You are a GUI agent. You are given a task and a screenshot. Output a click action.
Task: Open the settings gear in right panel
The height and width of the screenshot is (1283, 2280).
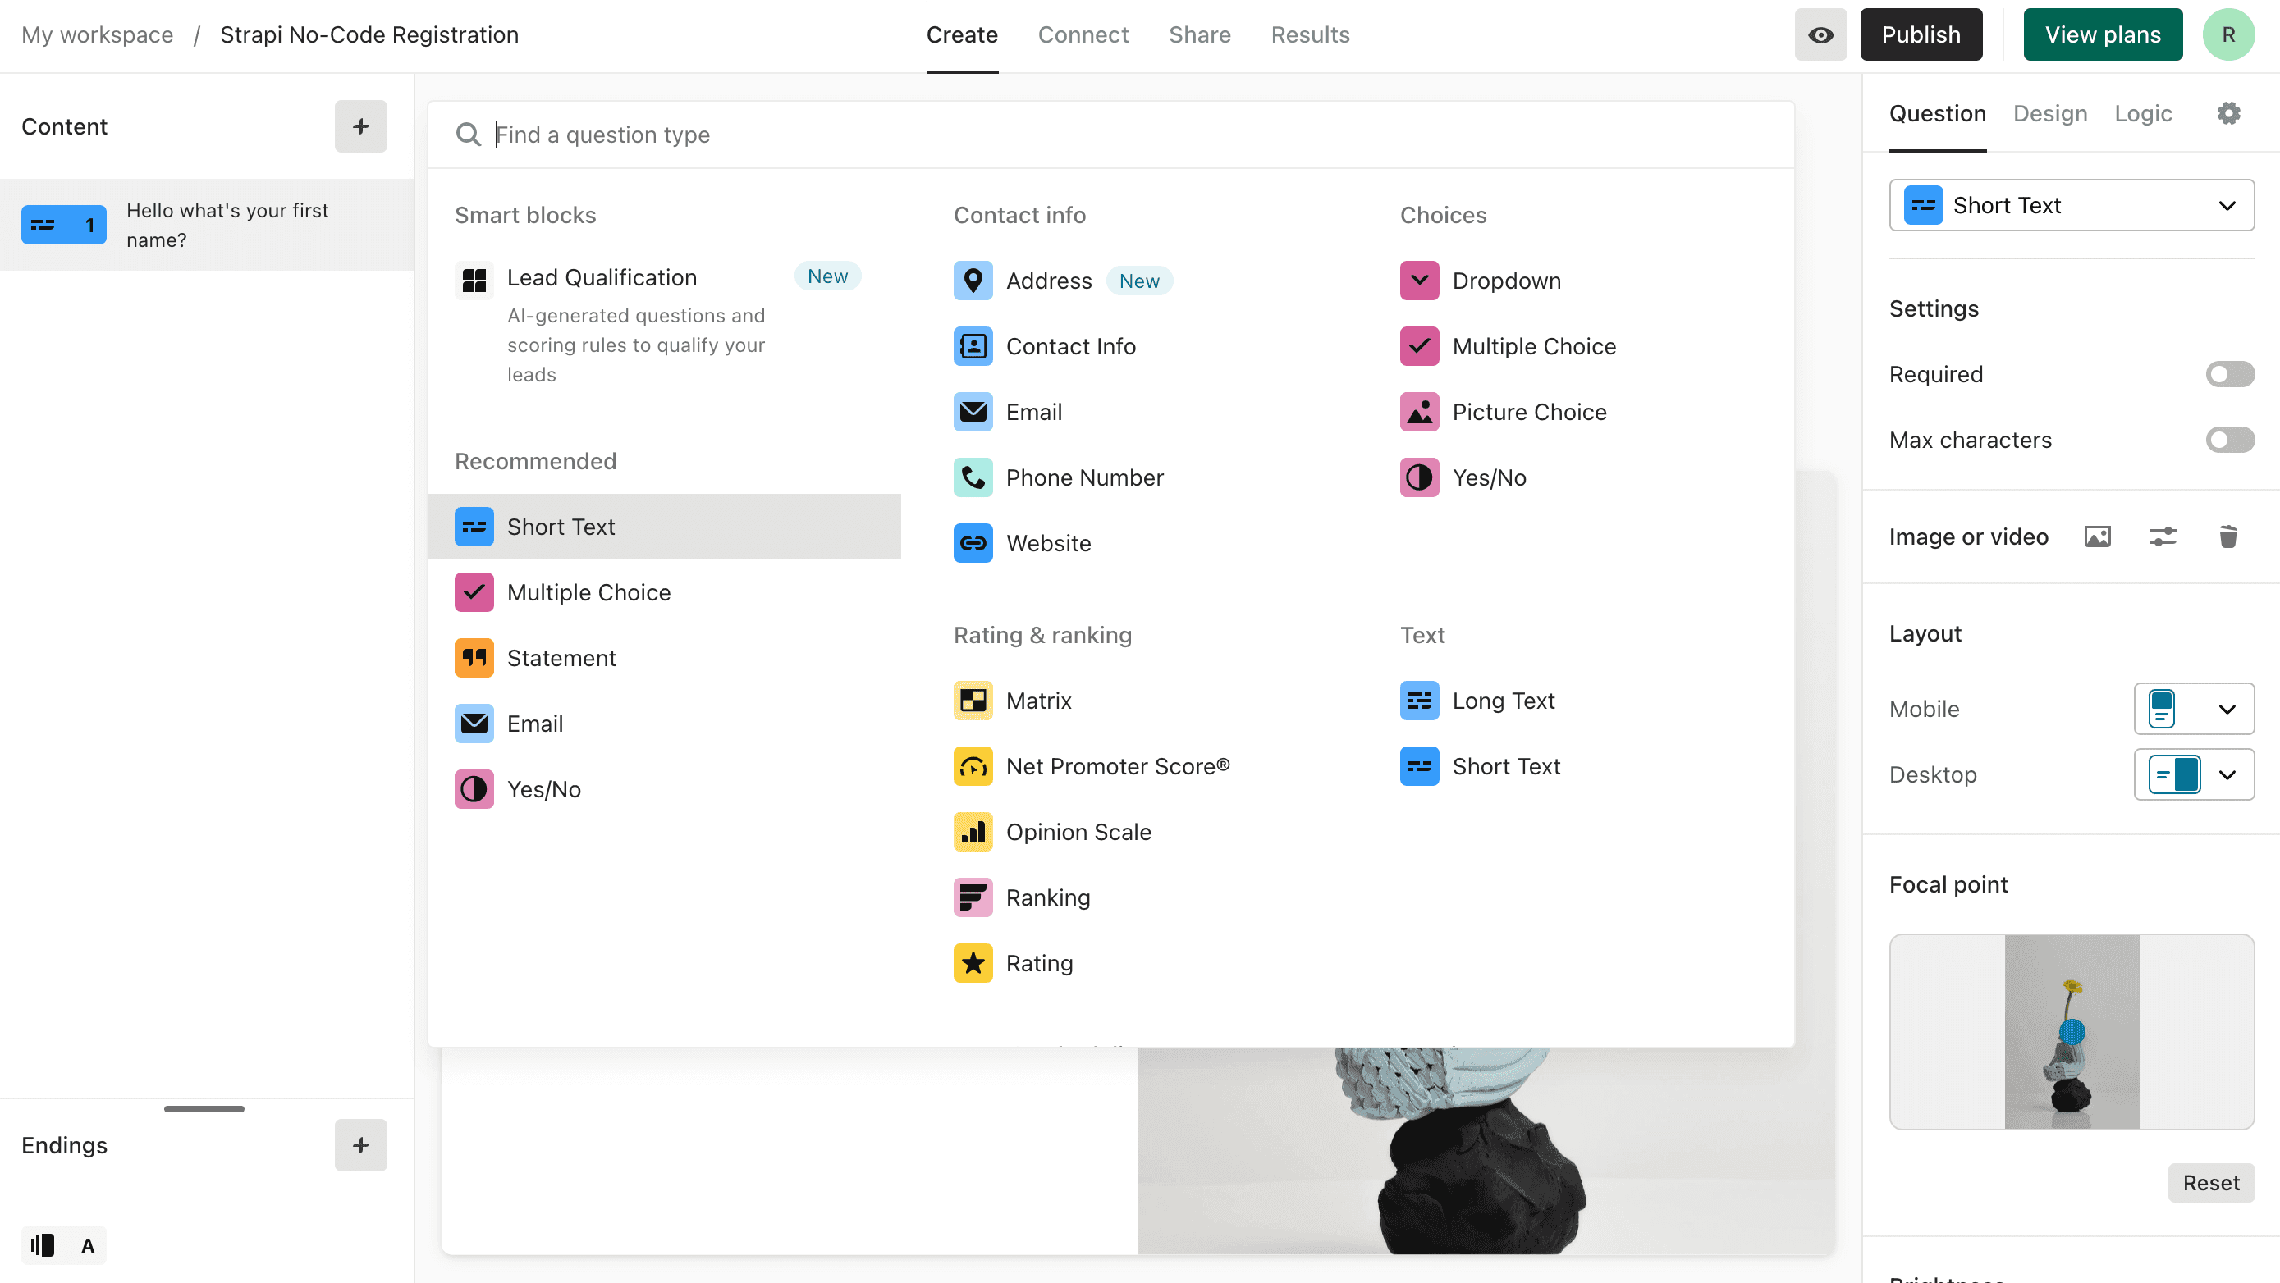pyautogui.click(x=2228, y=113)
